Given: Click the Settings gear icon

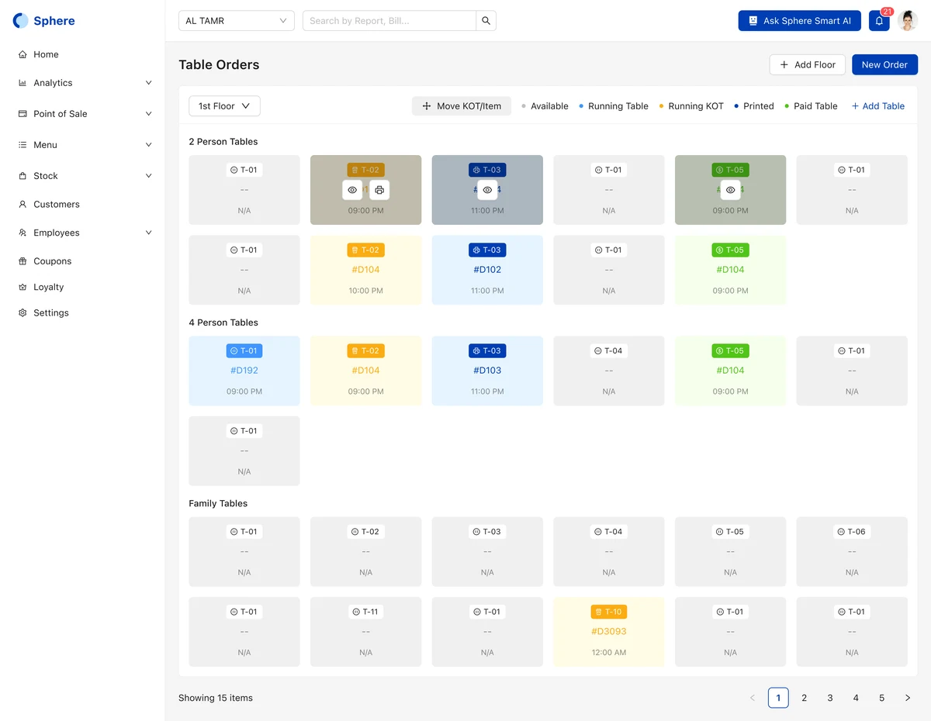Looking at the screenshot, I should click(x=22, y=313).
